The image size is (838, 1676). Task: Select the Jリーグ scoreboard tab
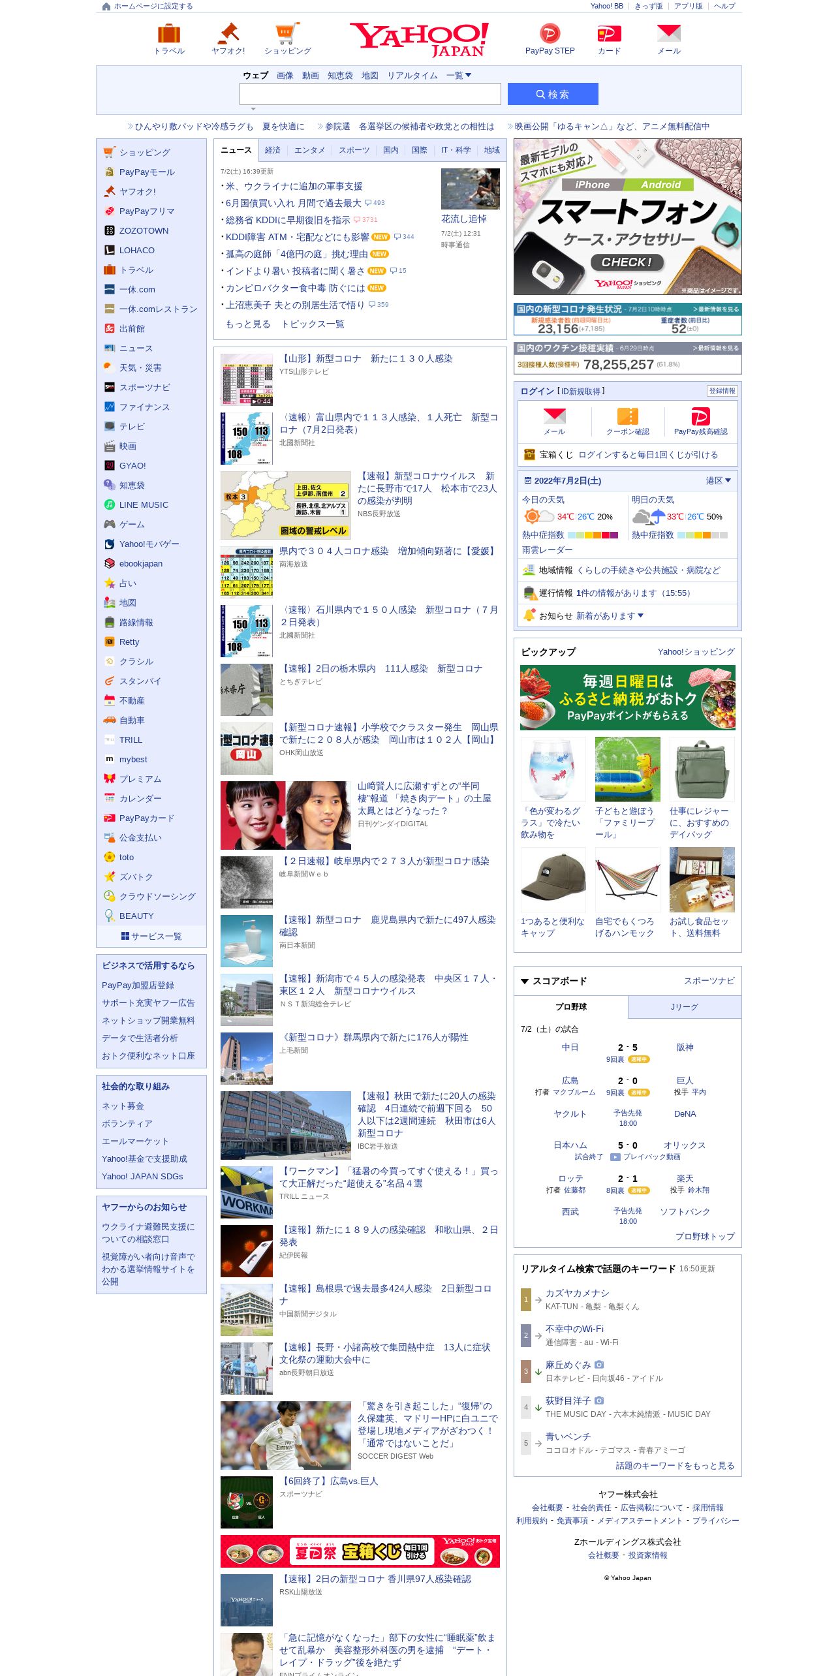pos(685,1007)
